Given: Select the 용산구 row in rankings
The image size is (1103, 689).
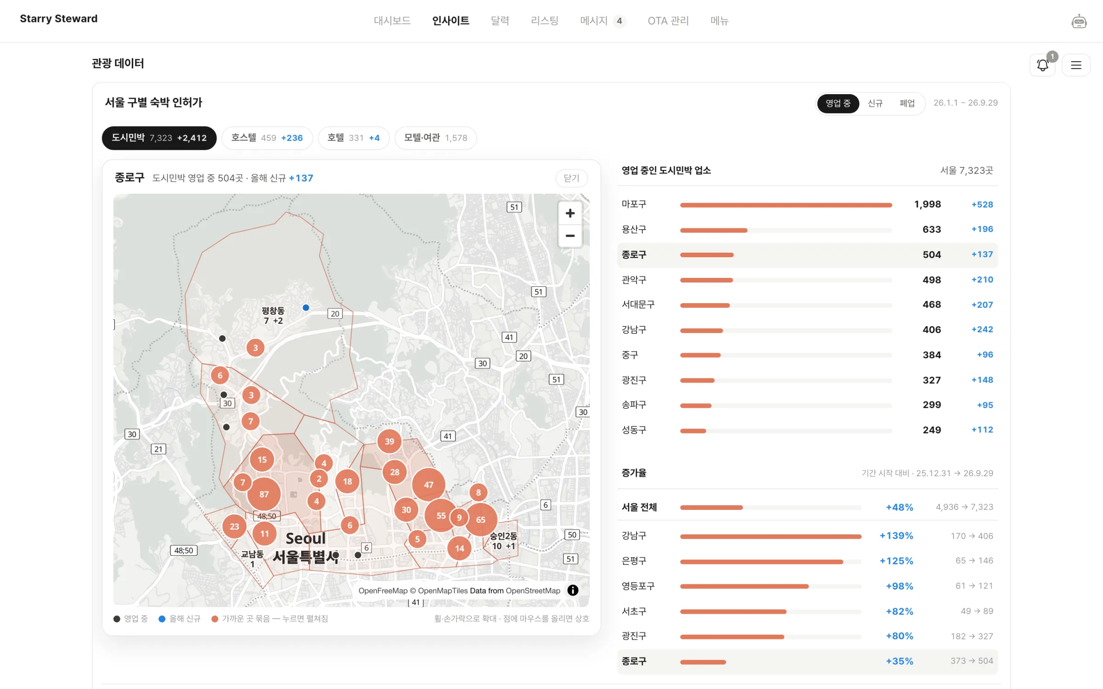Looking at the screenshot, I should [807, 229].
